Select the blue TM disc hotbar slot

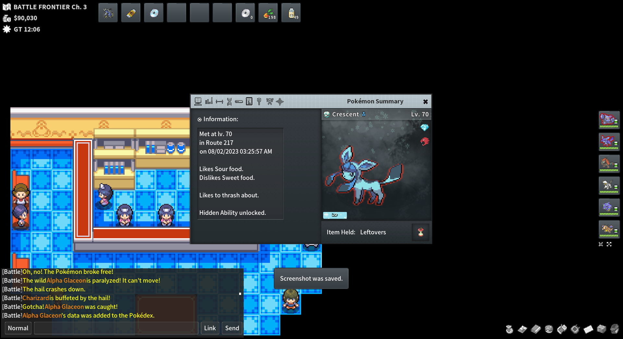(154, 13)
